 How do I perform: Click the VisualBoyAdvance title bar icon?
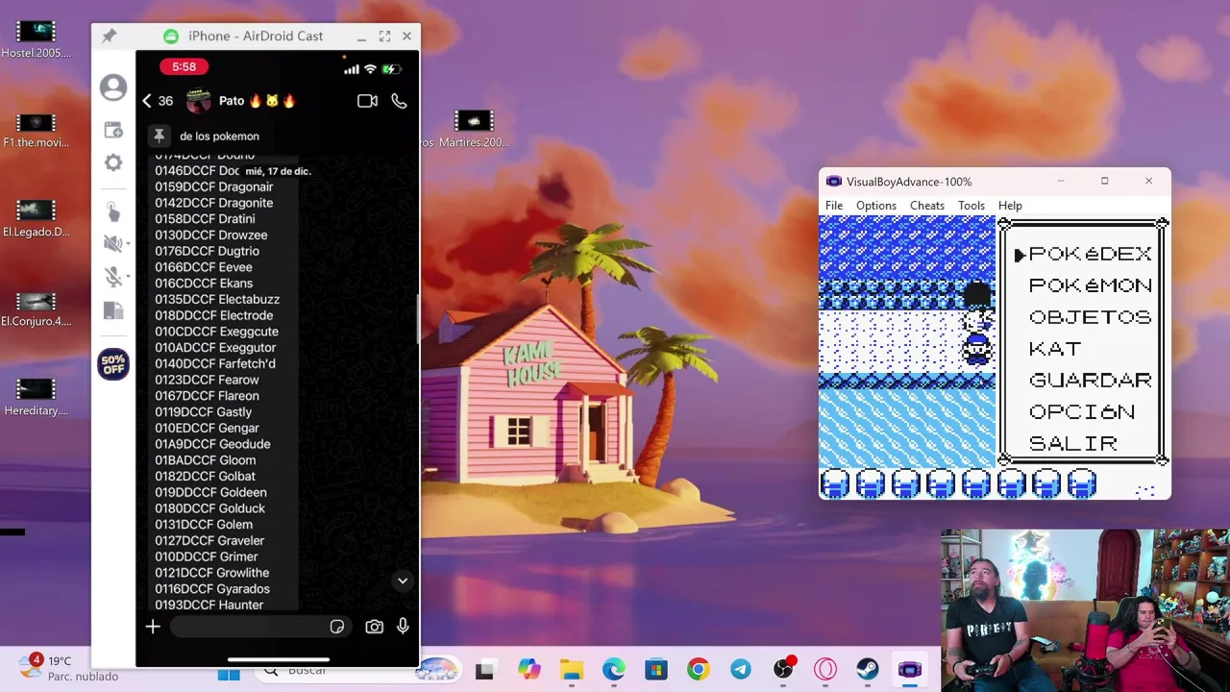(834, 182)
